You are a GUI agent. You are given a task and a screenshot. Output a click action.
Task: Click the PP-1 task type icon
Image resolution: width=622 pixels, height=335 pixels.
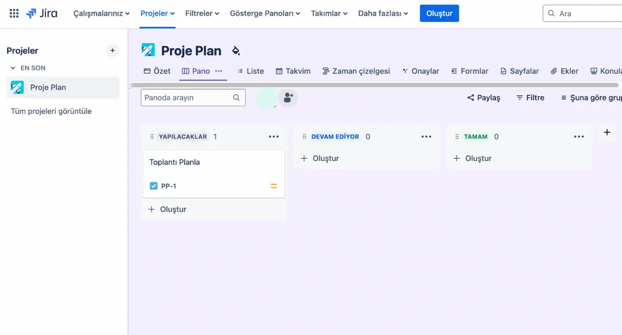click(x=153, y=186)
